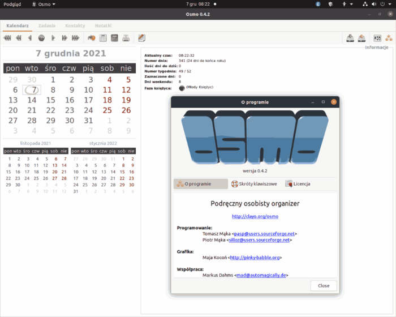The image size is (396, 317).
Task: Close the O programie dialog with Close
Action: coord(324,286)
